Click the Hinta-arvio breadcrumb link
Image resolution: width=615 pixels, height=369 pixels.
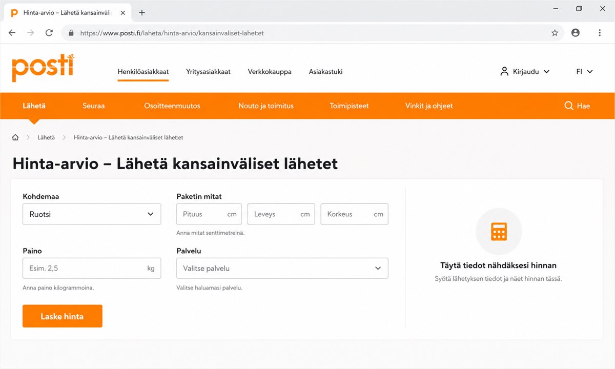[x=129, y=137]
